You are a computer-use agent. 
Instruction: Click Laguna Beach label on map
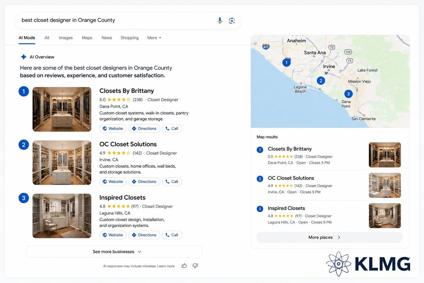[x=300, y=89]
